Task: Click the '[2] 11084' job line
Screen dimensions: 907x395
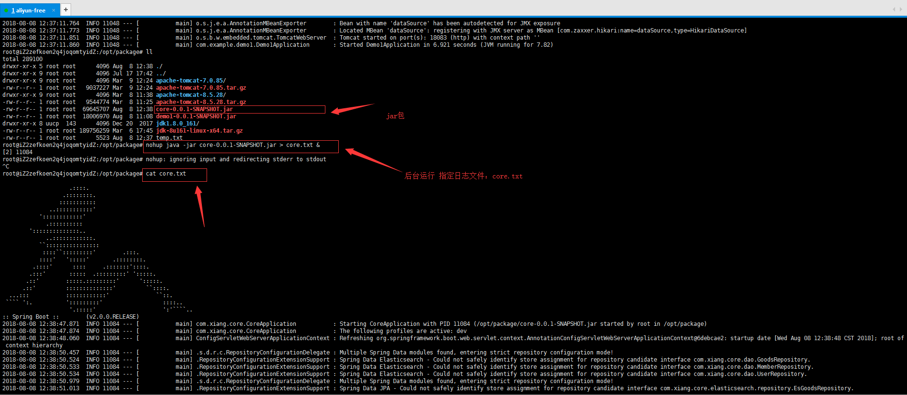Action: pos(18,152)
